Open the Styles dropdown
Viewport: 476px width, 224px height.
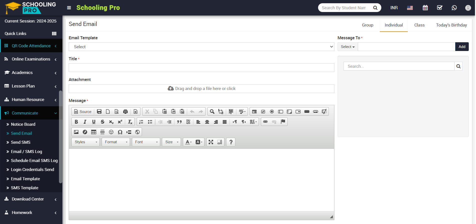tap(85, 142)
